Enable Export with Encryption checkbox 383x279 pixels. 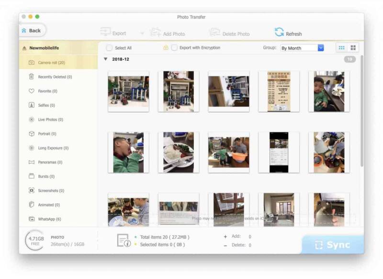click(x=174, y=47)
